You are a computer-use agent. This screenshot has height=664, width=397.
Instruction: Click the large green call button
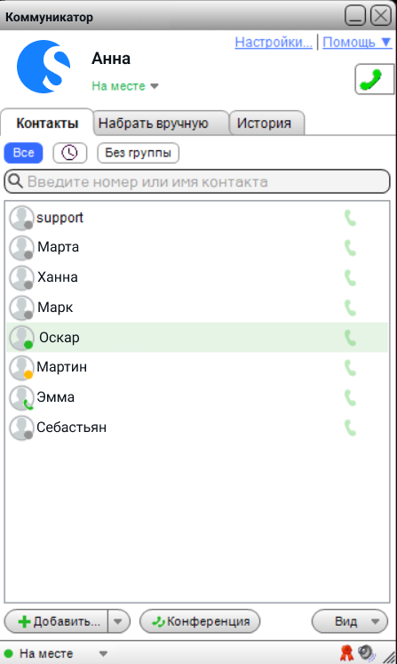(374, 79)
